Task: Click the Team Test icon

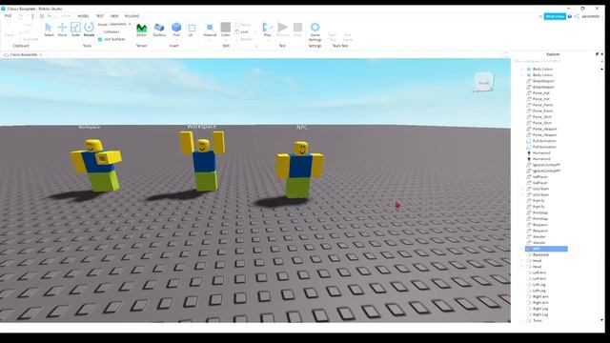Action: tap(333, 36)
